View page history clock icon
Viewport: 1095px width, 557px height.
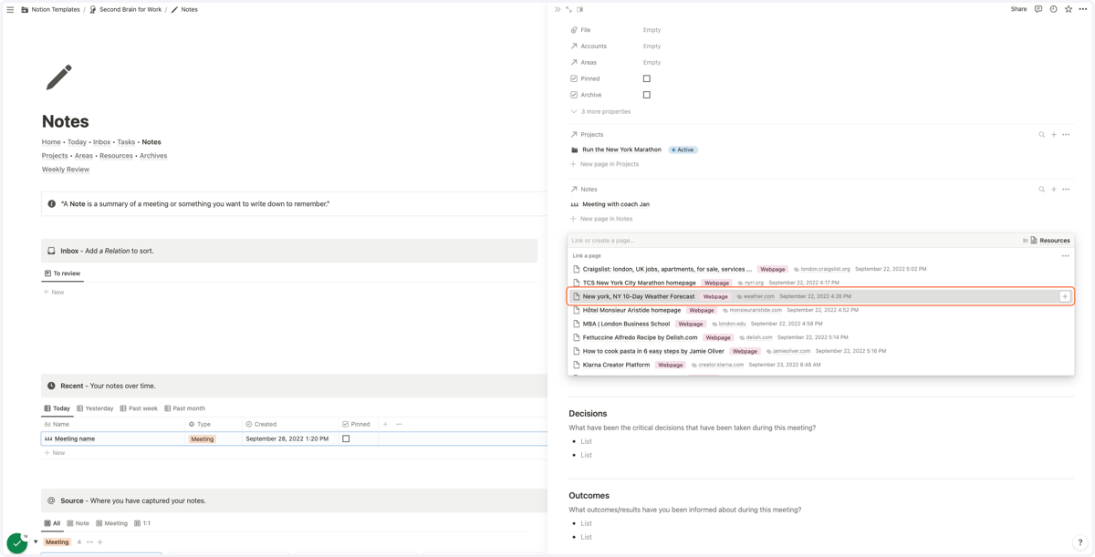[1053, 9]
